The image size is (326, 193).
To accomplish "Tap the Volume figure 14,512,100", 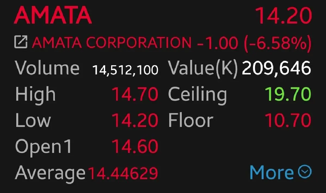I will tap(125, 68).
